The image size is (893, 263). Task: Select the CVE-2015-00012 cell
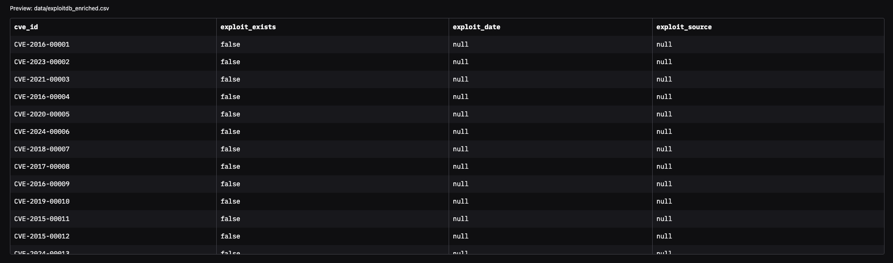(x=42, y=236)
